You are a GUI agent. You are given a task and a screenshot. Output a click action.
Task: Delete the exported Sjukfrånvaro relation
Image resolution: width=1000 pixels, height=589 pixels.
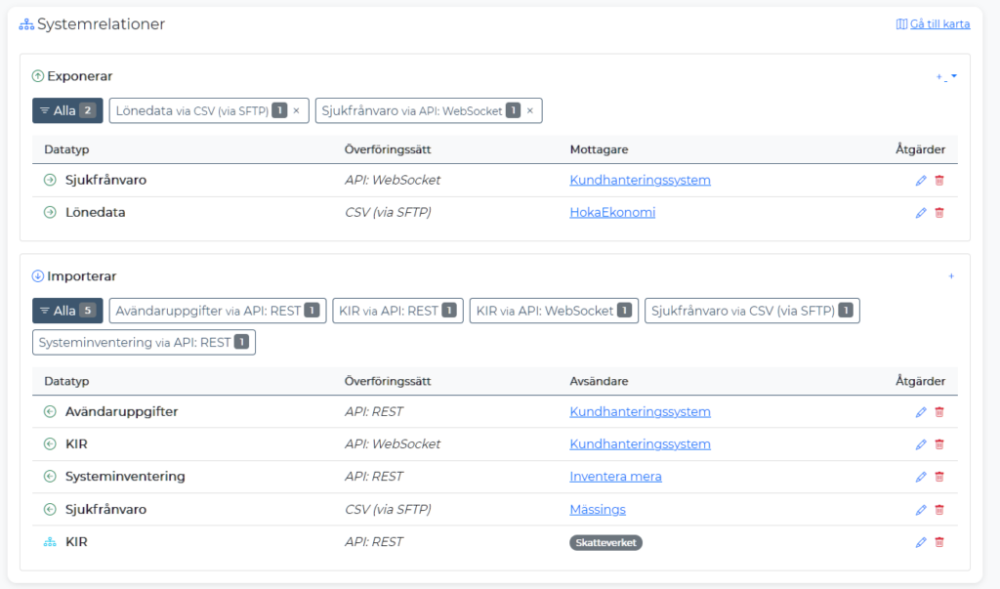[x=939, y=181]
